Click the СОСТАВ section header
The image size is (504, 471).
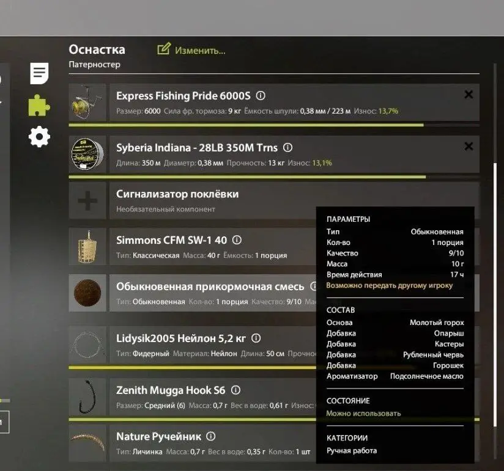click(x=341, y=310)
